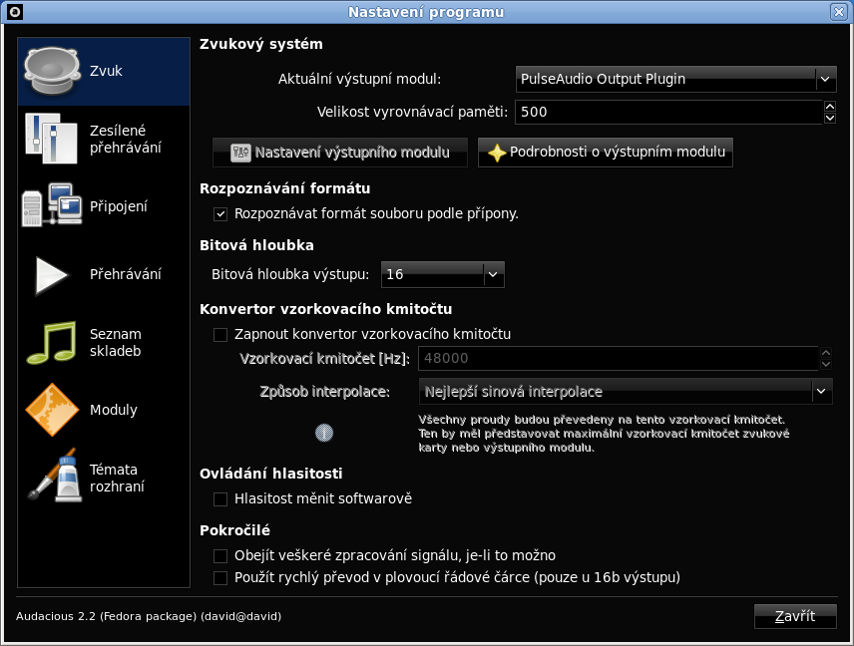Uncheck Rozpoznávat formát souboru podle přípony
854x646 pixels.
(220, 214)
